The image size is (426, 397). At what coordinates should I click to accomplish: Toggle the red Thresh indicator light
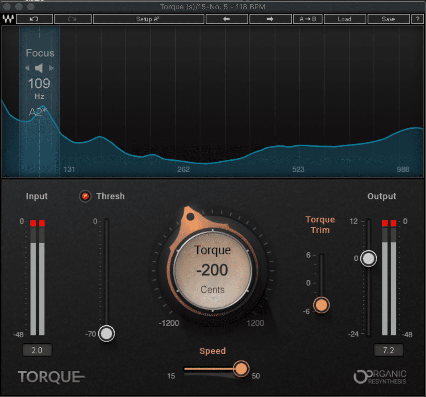tap(85, 196)
